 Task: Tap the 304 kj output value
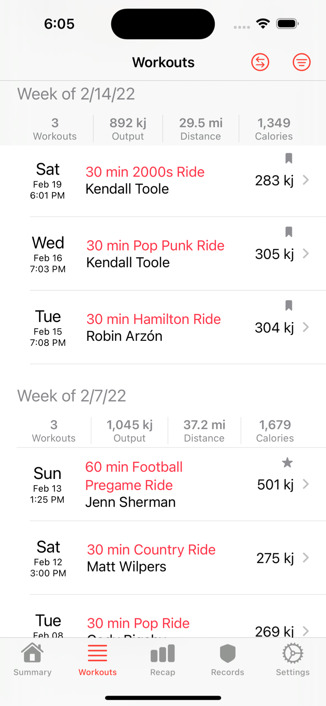coord(274,328)
